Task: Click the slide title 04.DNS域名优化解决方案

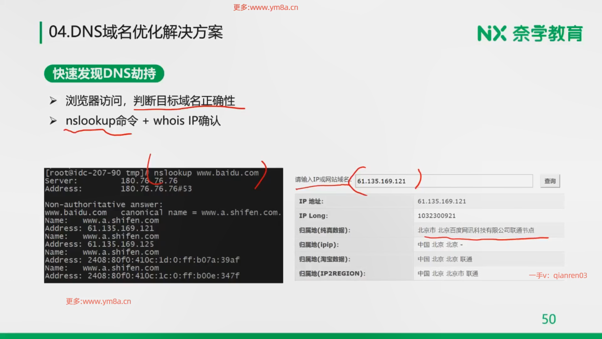Action: click(x=135, y=32)
